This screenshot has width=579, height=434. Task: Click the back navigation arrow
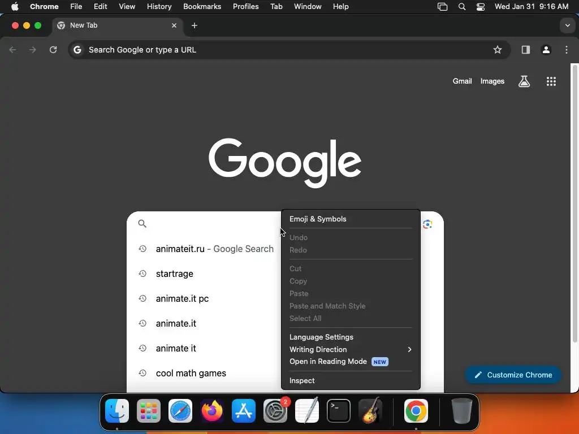[12, 50]
